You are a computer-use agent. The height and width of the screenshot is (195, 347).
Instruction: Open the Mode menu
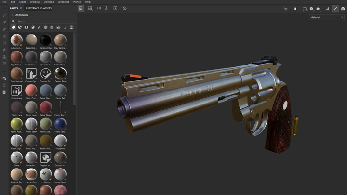[x=22, y=2]
